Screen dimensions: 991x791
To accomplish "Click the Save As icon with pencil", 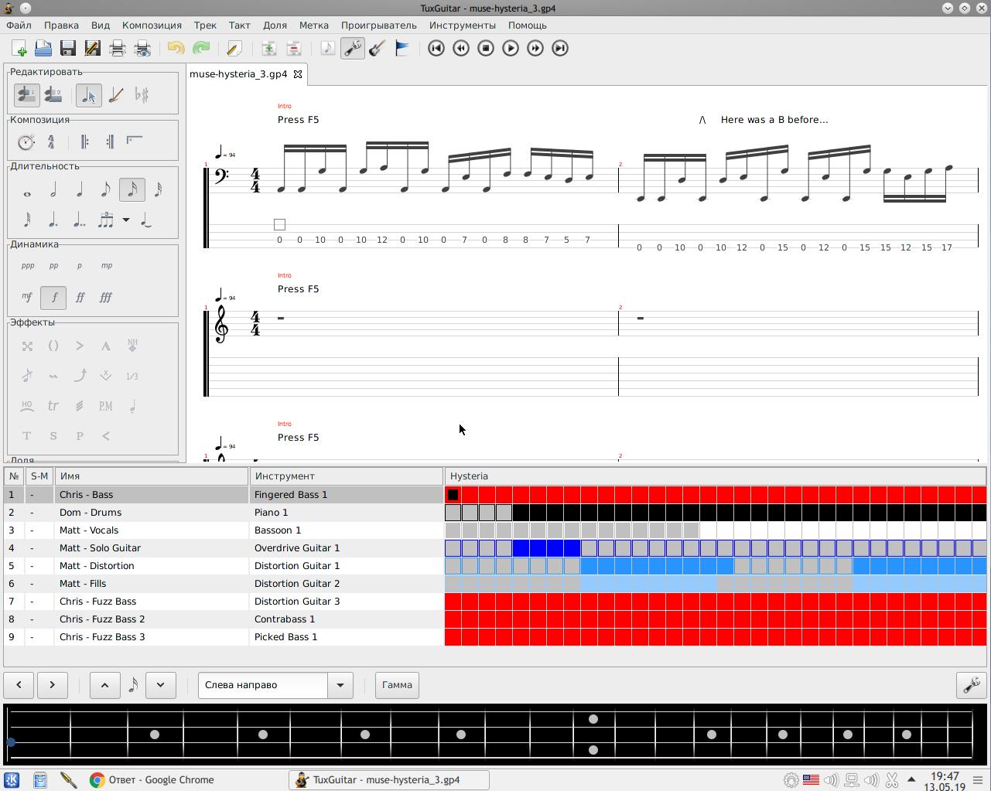I will tap(92, 48).
